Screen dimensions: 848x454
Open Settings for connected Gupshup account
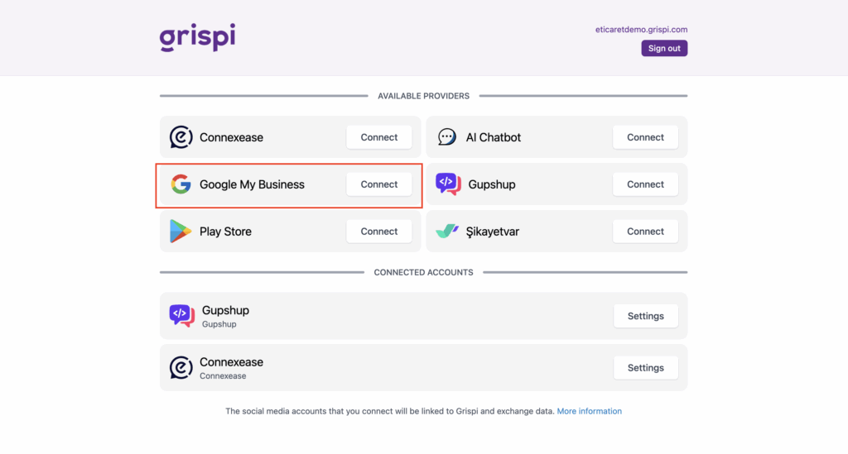pos(646,316)
